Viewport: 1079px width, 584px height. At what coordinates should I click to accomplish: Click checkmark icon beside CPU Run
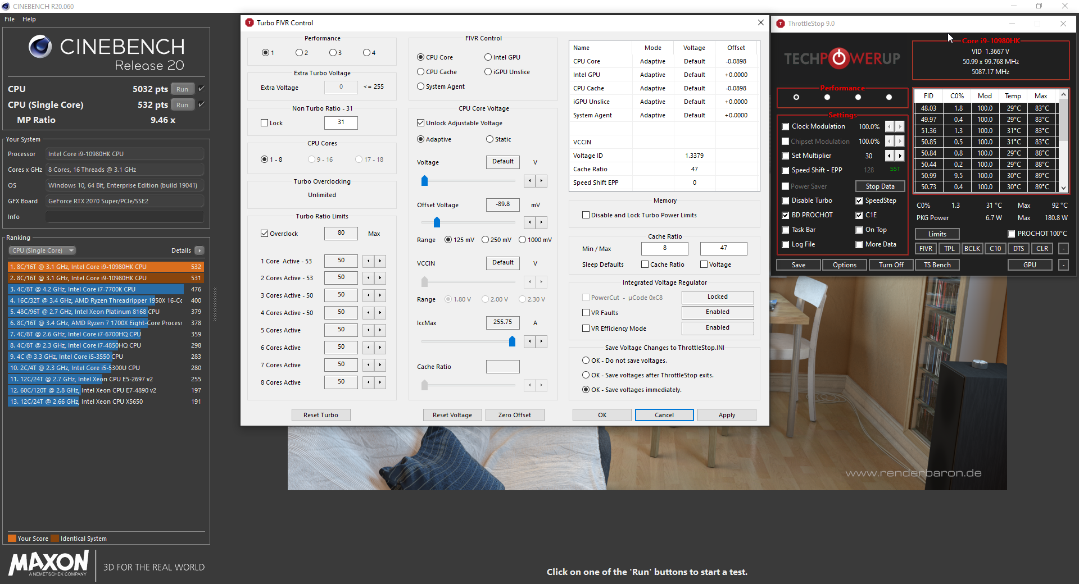[201, 89]
